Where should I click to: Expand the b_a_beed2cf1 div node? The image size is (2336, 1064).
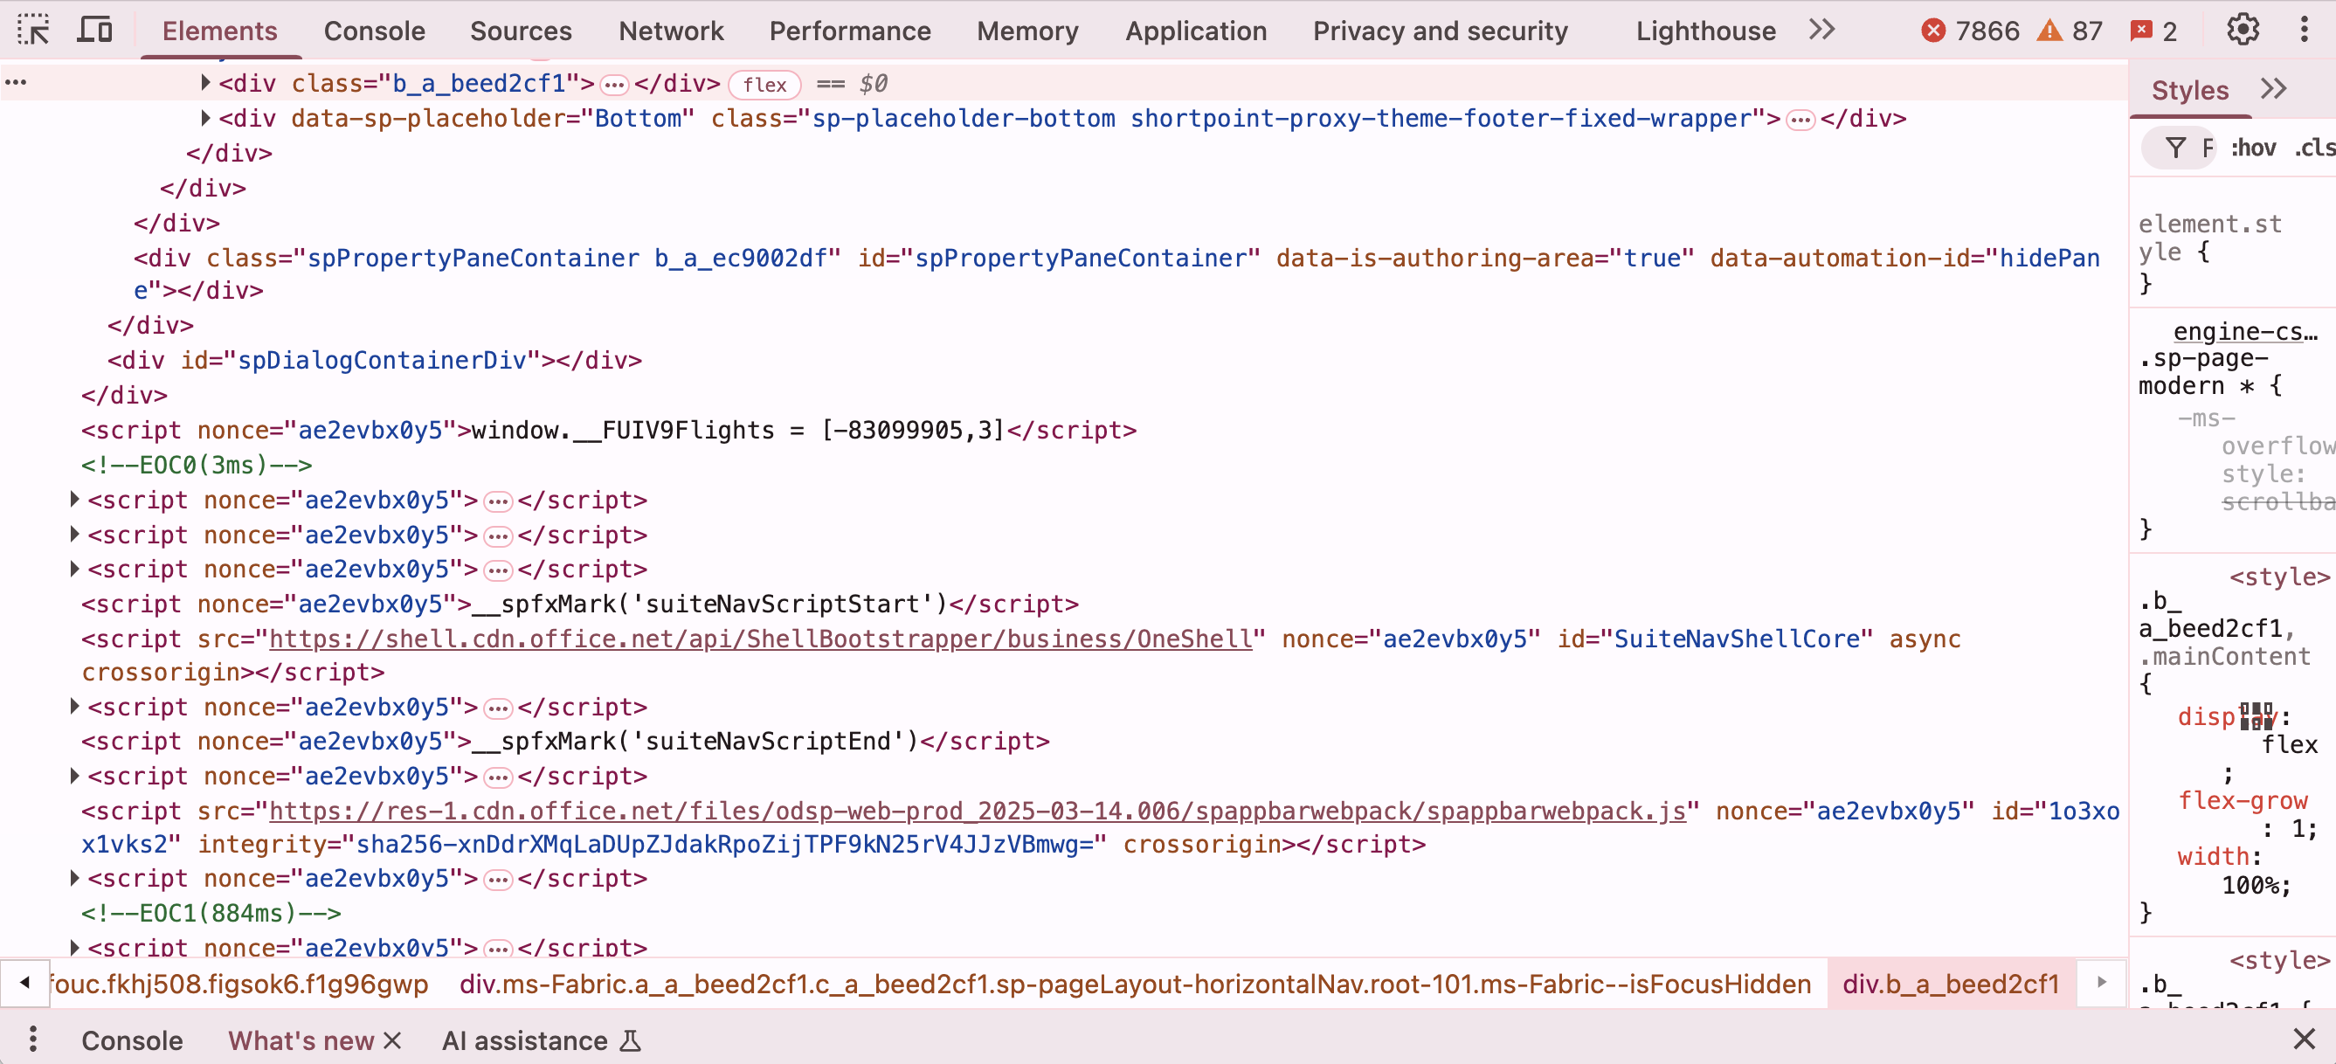click(206, 84)
